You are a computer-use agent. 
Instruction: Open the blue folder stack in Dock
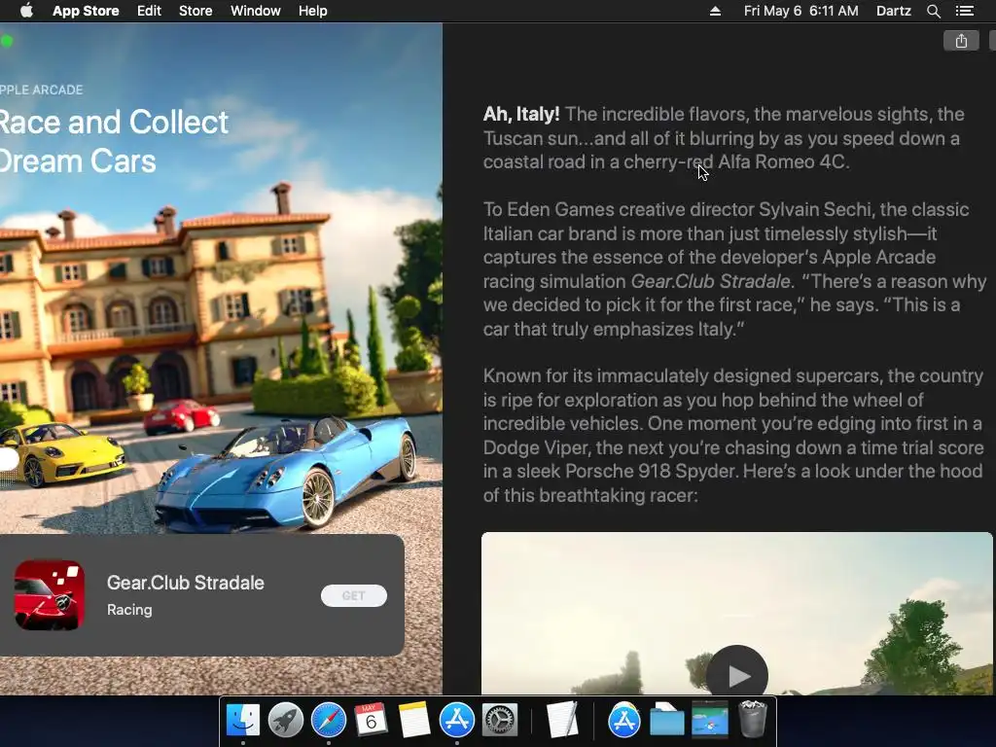[667, 720]
